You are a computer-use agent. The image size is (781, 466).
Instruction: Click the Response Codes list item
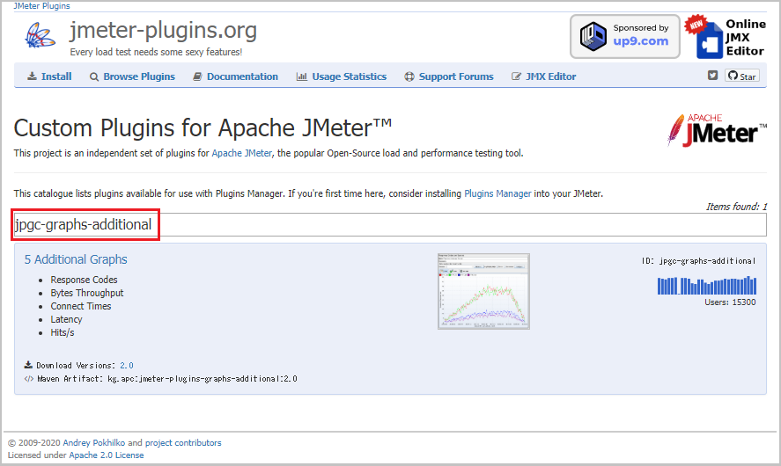(x=84, y=280)
